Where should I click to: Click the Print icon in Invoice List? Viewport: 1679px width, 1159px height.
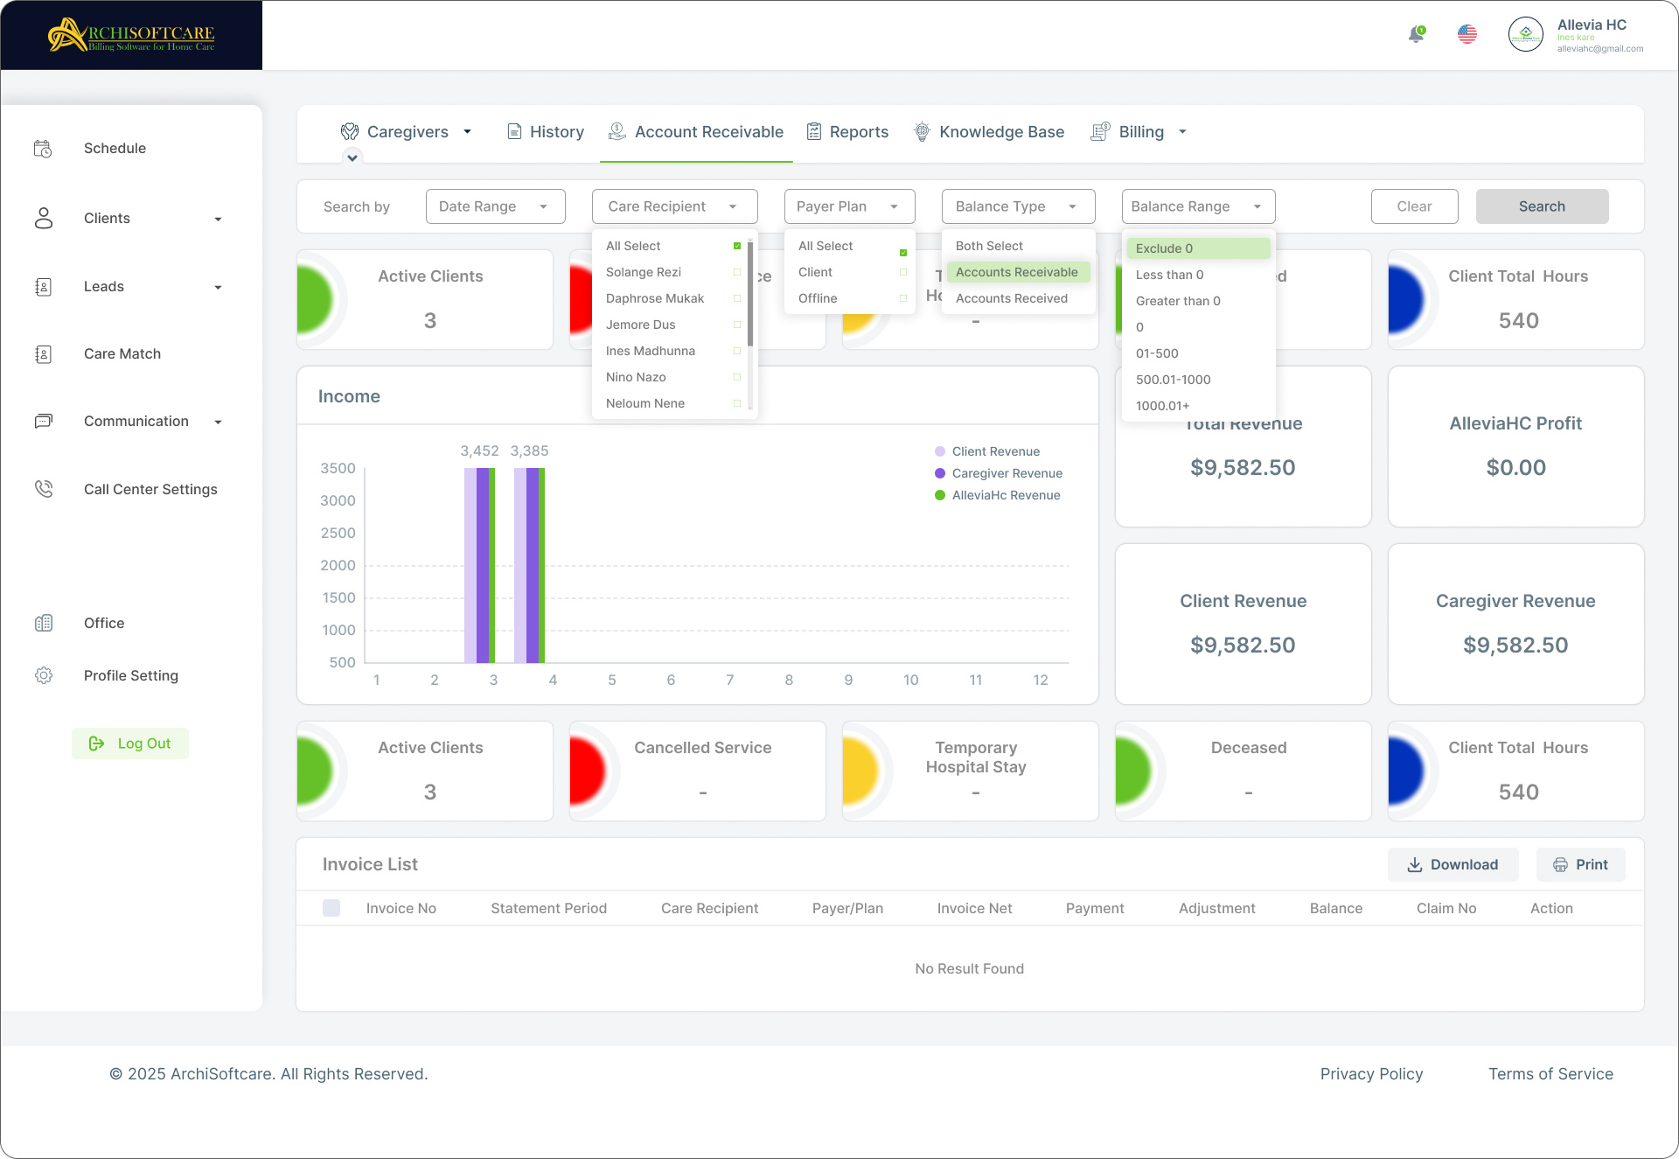coord(1560,864)
